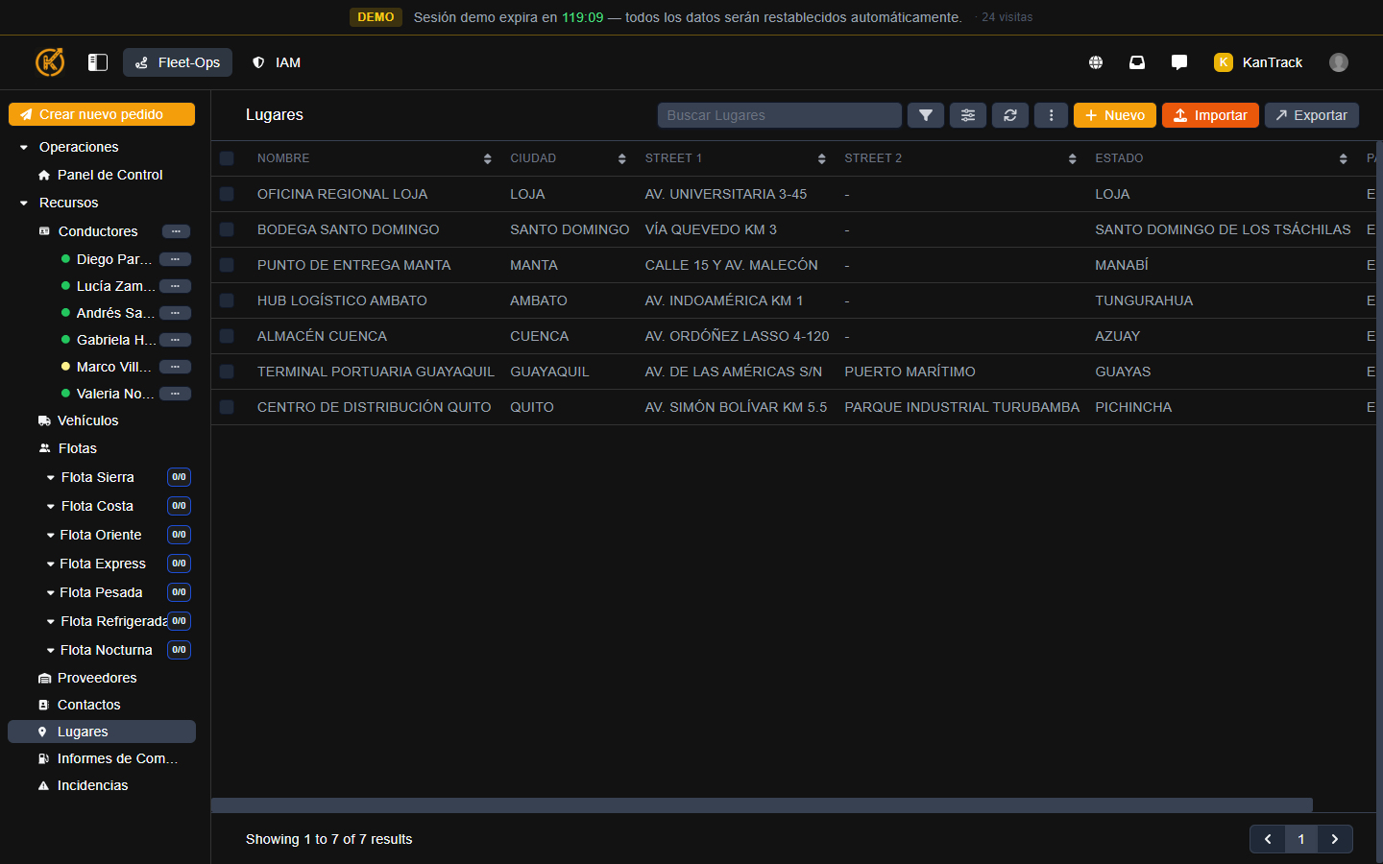Focus the Buscar Lugares search field
The height and width of the screenshot is (864, 1383).
pos(779,115)
